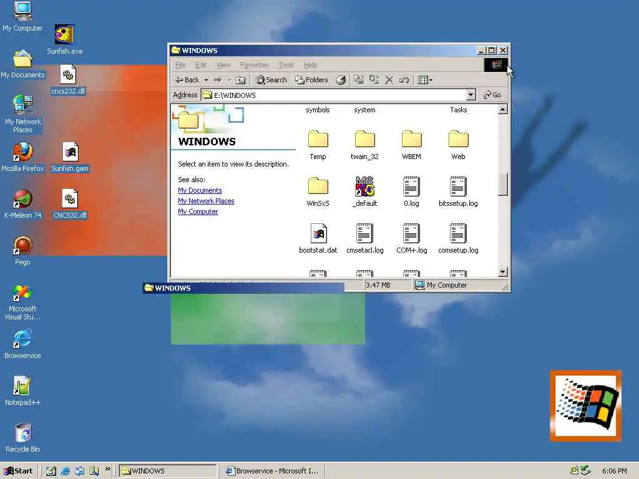
Task: Select CNCS32.dll desktop file
Action: pyautogui.click(x=70, y=204)
